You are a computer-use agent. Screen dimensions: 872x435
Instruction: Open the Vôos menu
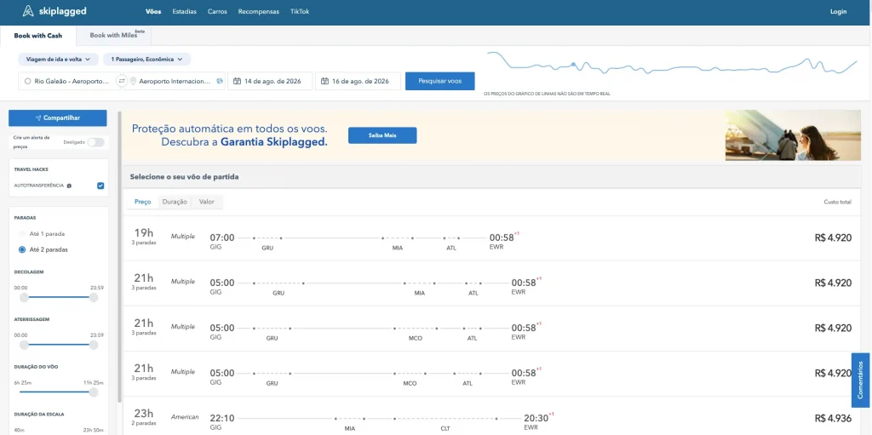point(153,12)
